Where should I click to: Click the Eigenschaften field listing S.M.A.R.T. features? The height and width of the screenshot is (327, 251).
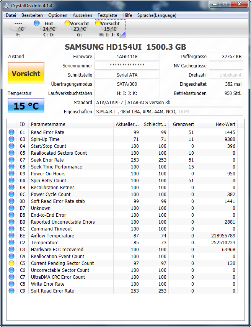[169, 111]
